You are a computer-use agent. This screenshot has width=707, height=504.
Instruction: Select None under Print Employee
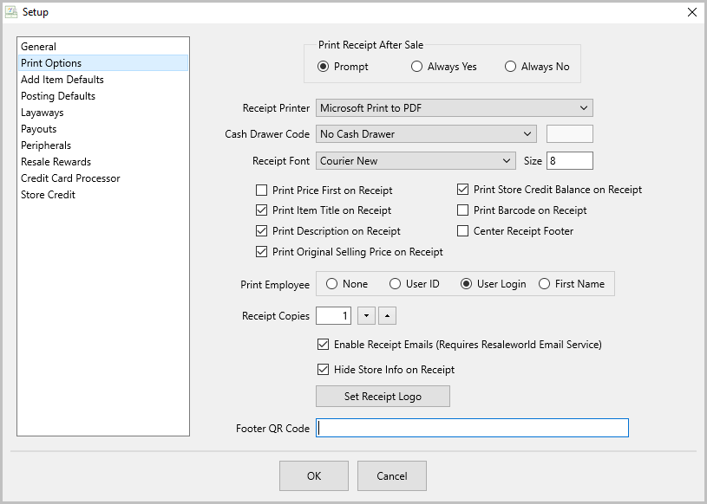point(332,284)
